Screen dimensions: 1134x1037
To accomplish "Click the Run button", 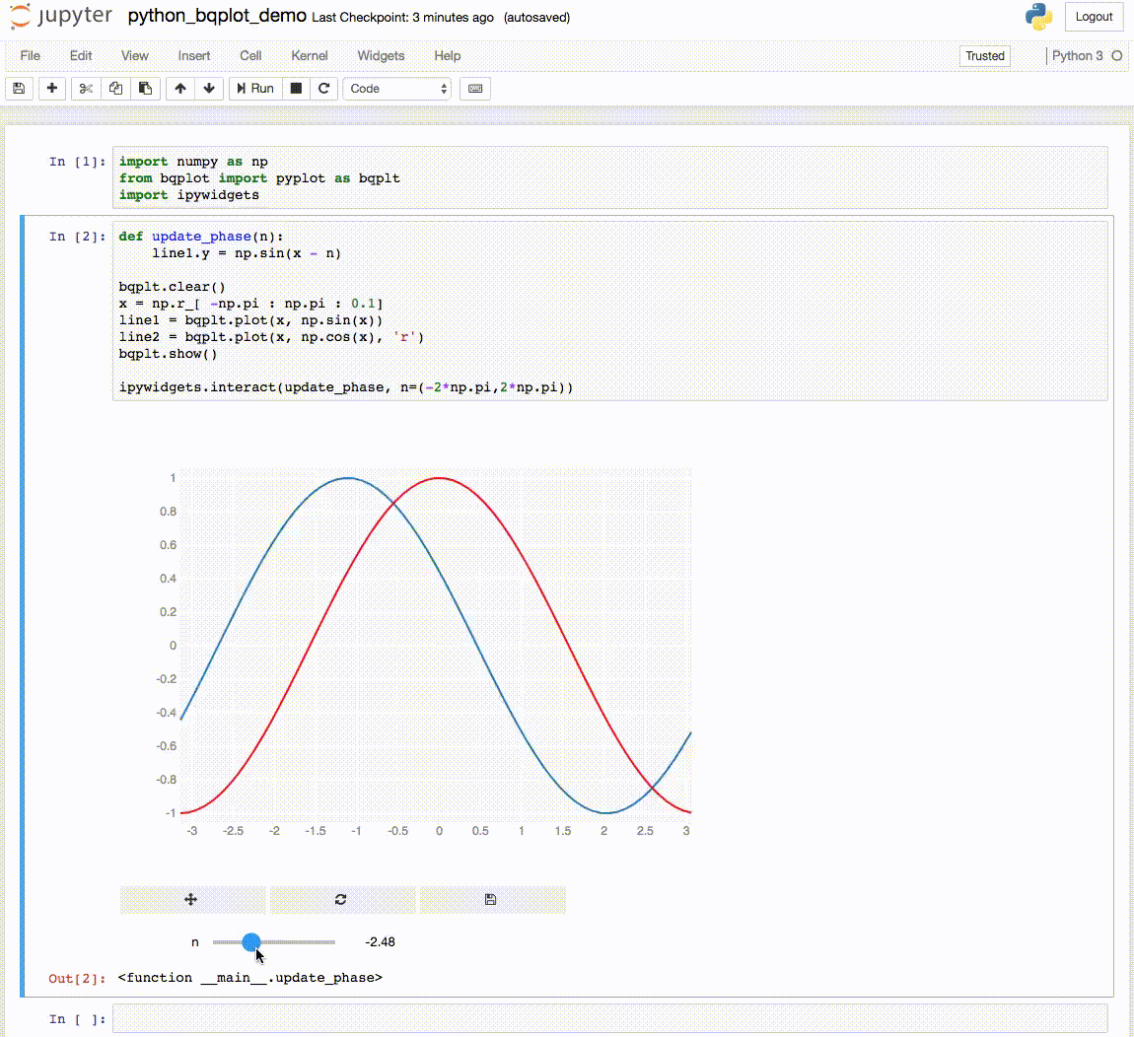I will [x=253, y=89].
